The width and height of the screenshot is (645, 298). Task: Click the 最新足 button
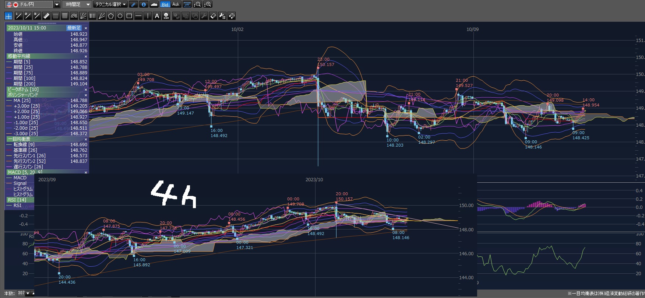point(74,28)
